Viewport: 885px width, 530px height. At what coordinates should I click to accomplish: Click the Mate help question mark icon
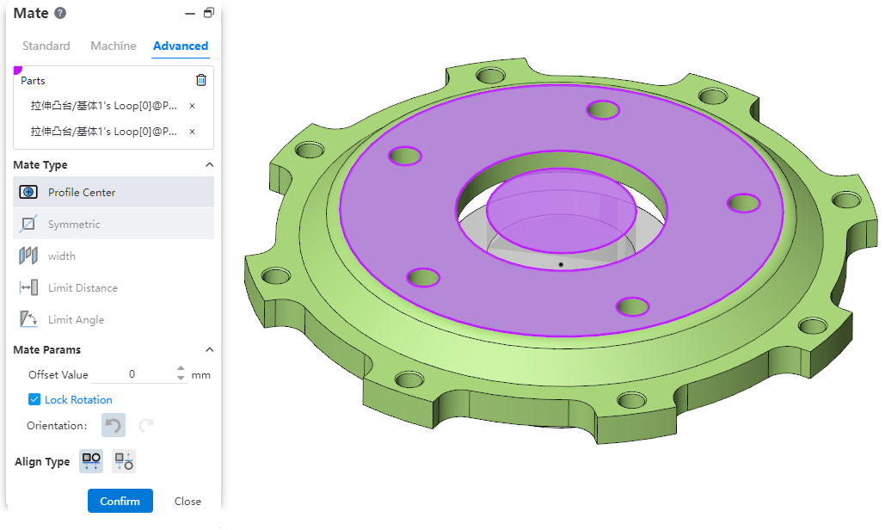[59, 13]
